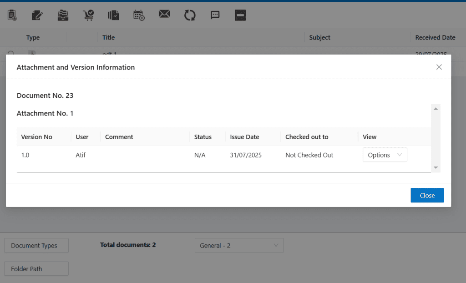This screenshot has height=283, width=466.
Task: Open the comment speech bubble icon
Action: (x=215, y=15)
